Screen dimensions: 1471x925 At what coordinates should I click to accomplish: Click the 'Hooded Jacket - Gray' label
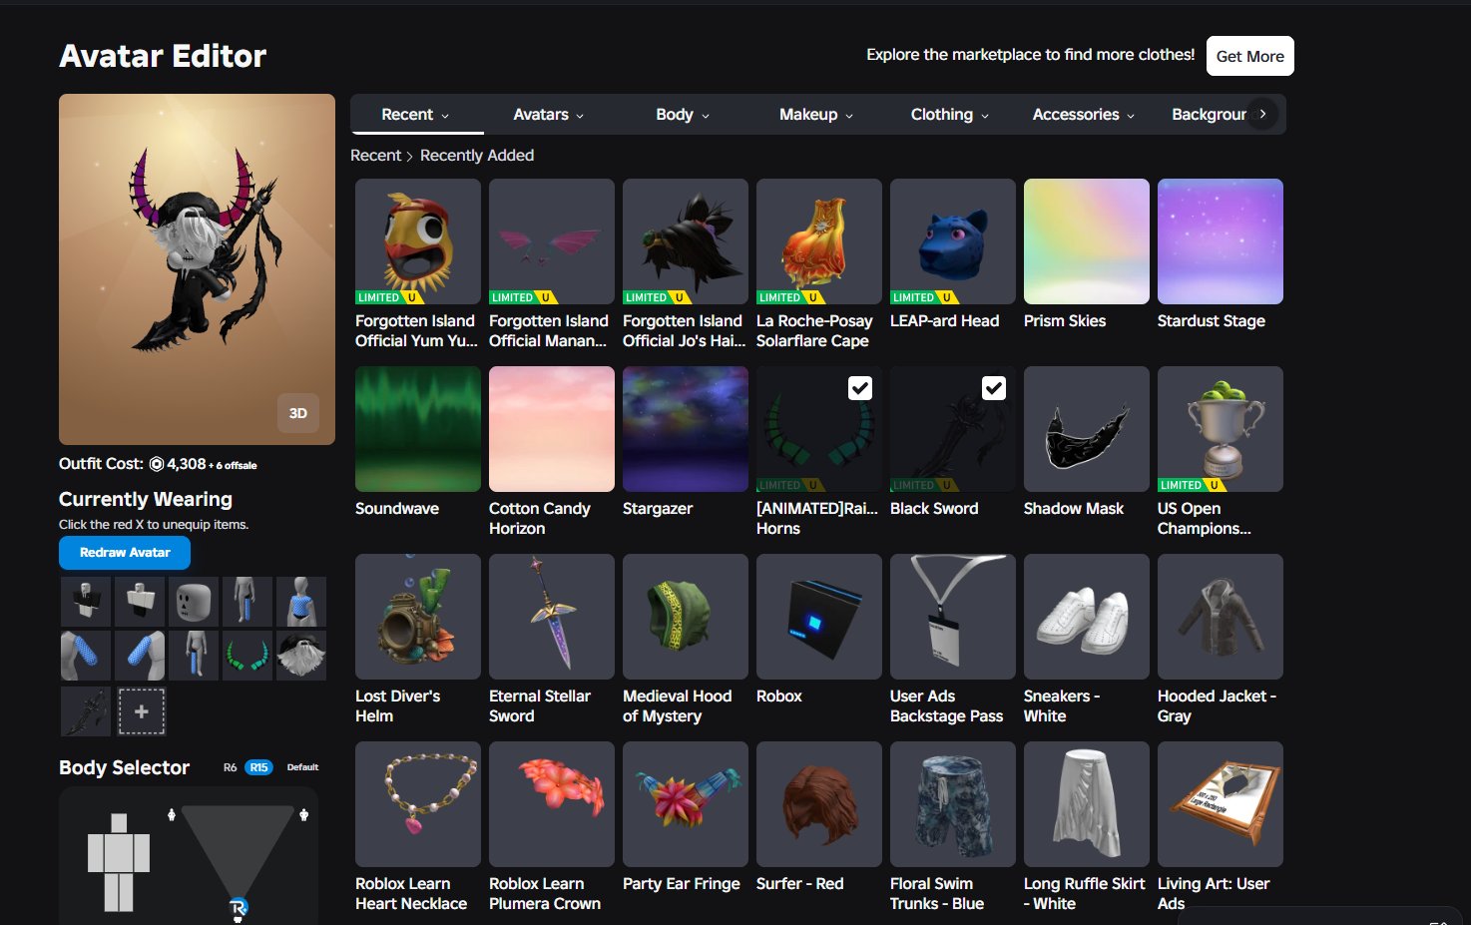pyautogui.click(x=1217, y=706)
